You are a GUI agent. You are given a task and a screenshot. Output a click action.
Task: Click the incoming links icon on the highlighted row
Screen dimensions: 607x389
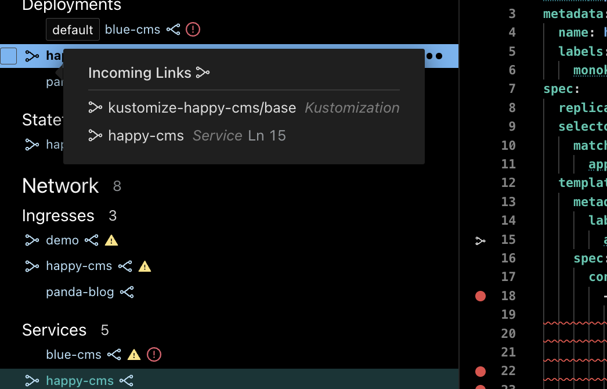pyautogui.click(x=32, y=56)
